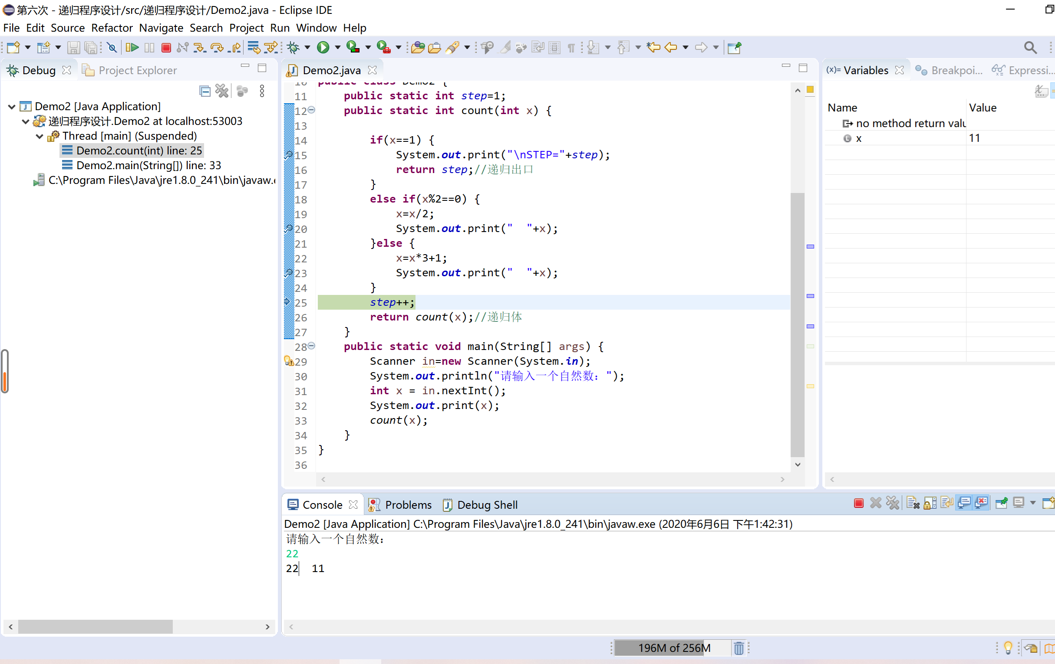Click the Resume debugging icon
This screenshot has width=1055, height=664.
tap(132, 47)
